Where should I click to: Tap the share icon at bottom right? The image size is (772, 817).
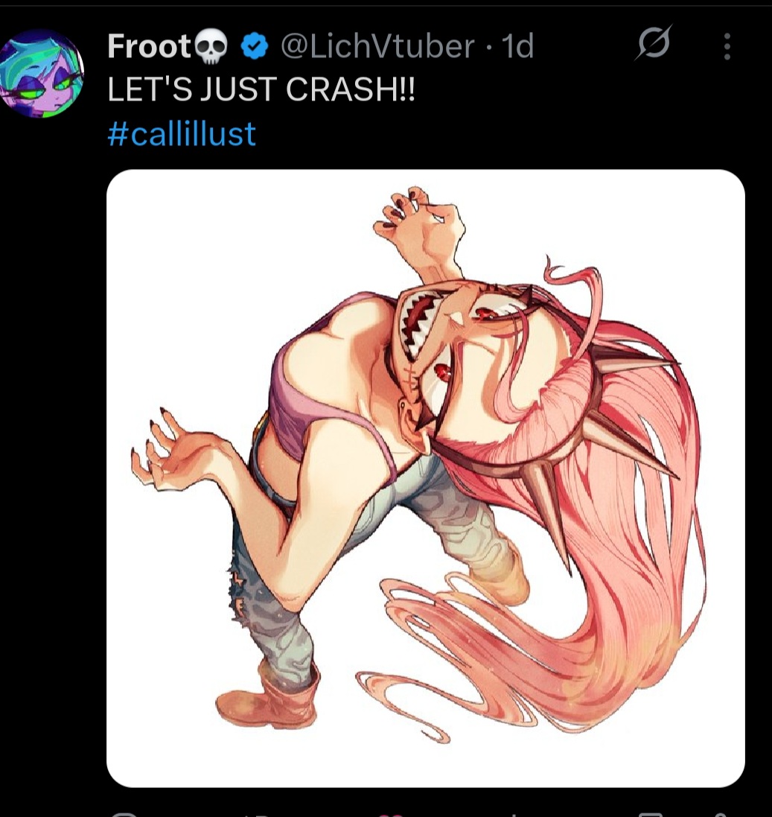click(x=718, y=815)
